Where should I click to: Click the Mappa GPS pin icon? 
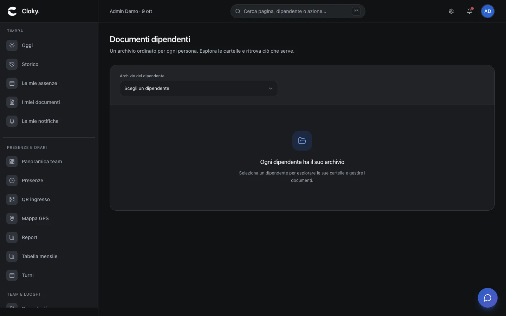pos(12,218)
